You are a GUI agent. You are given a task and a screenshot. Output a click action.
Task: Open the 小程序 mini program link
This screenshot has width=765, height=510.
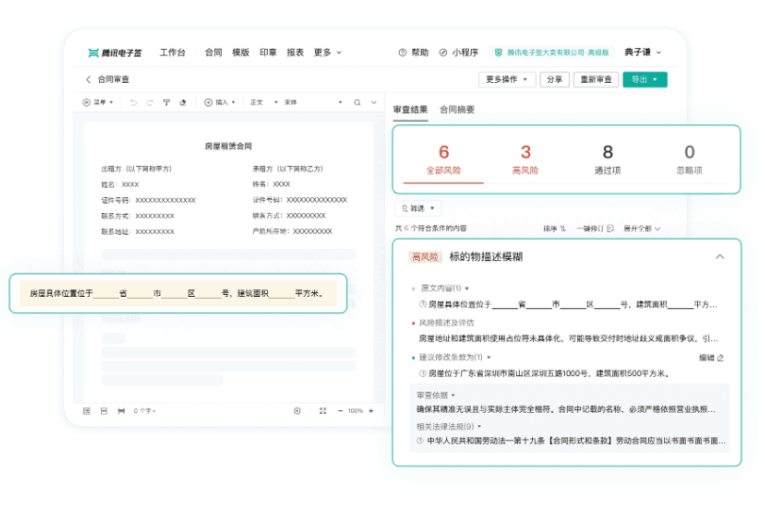[458, 52]
